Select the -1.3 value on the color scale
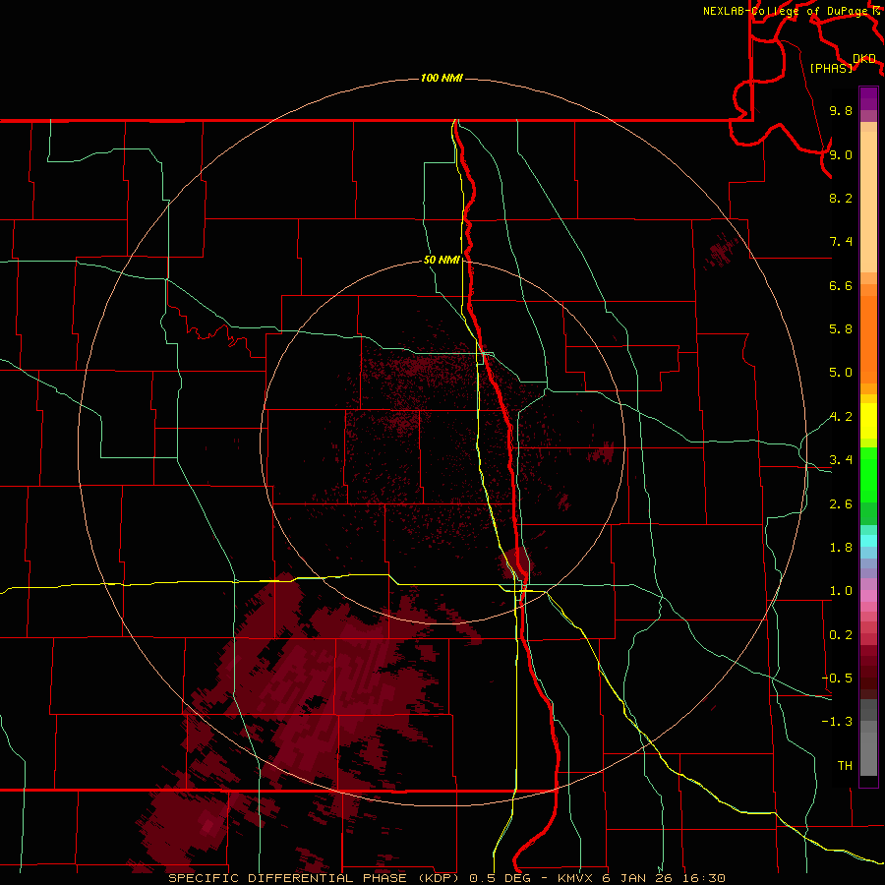The image size is (885, 885). (x=837, y=722)
